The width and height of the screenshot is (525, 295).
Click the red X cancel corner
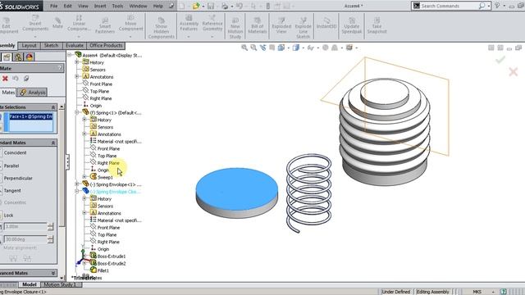click(x=513, y=71)
